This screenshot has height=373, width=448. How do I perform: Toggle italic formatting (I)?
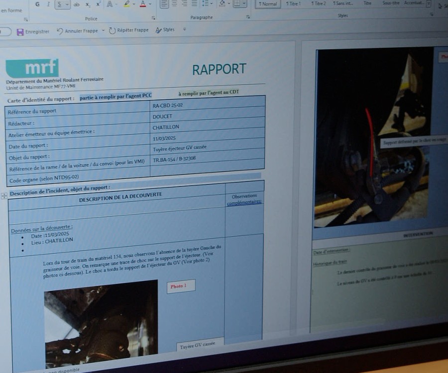pos(48,4)
